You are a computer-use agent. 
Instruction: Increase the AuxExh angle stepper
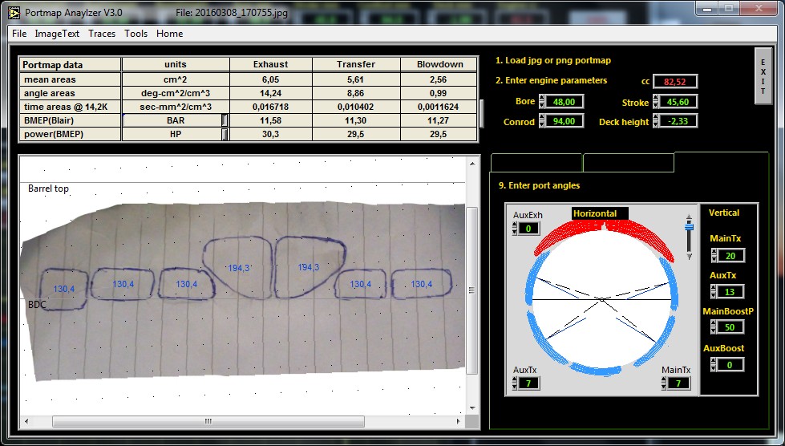point(514,225)
